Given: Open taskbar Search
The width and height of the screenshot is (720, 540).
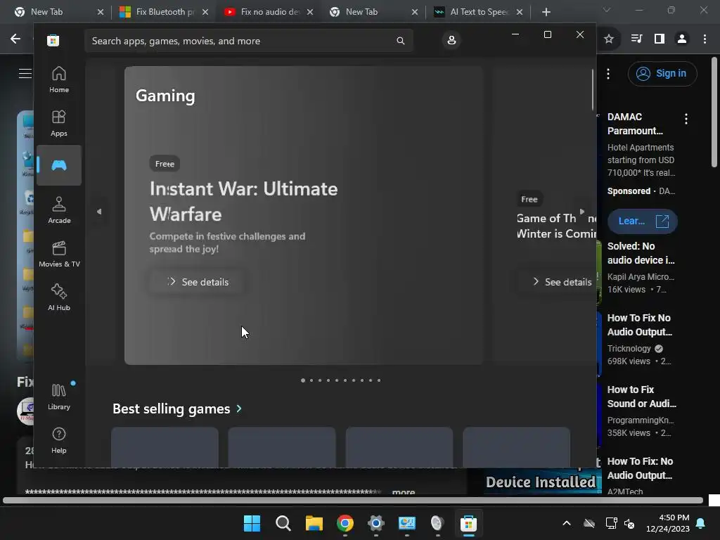Looking at the screenshot, I should (x=283, y=523).
